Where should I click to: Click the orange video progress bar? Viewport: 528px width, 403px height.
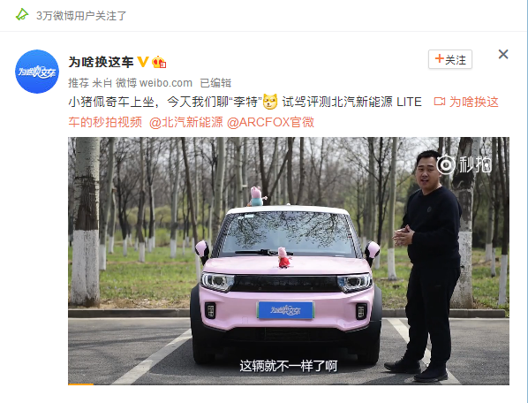(x=81, y=384)
